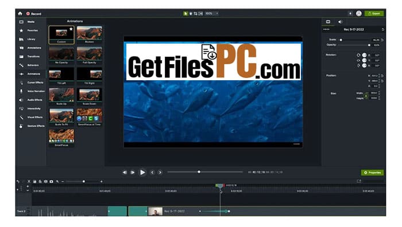
Task: Switch to Visual properties tab icon
Action: point(328,22)
